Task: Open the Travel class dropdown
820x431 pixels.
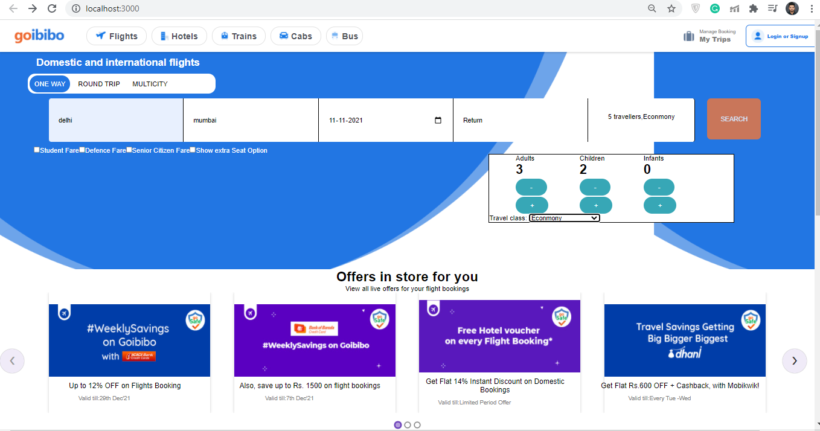Action: pos(564,218)
